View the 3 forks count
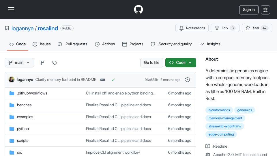Screen dimensions: 277x156 [x=233, y=28]
